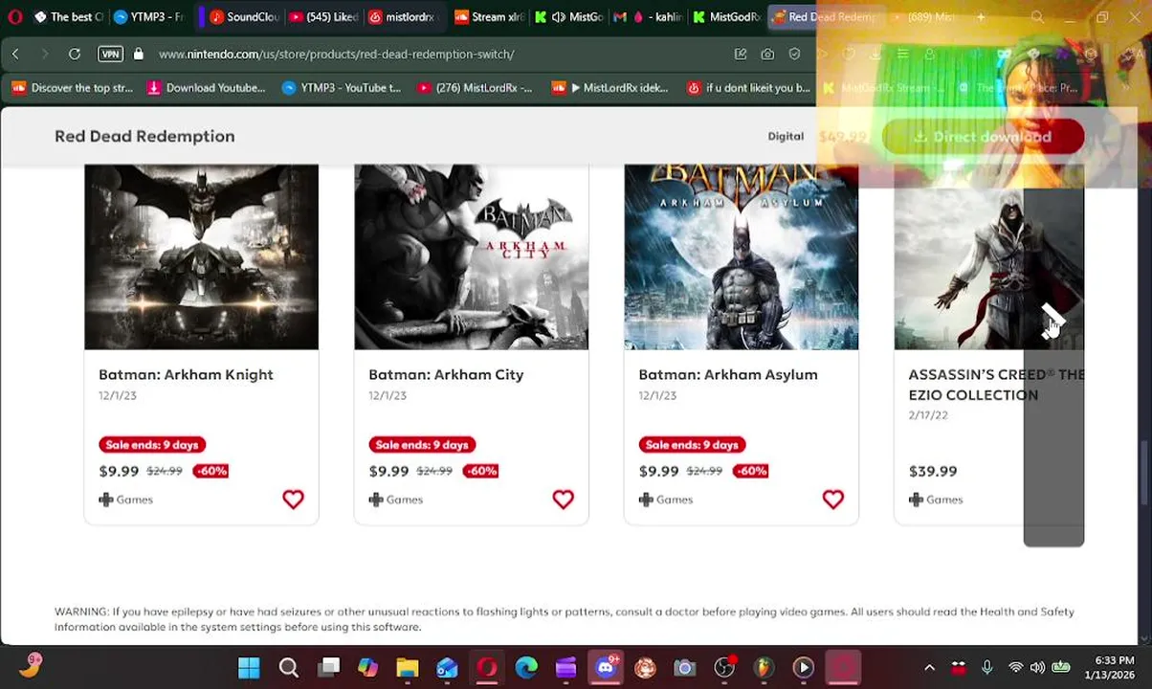Favorite Batman: Arkham Knight with heart
1152x689 pixels.
(x=293, y=500)
